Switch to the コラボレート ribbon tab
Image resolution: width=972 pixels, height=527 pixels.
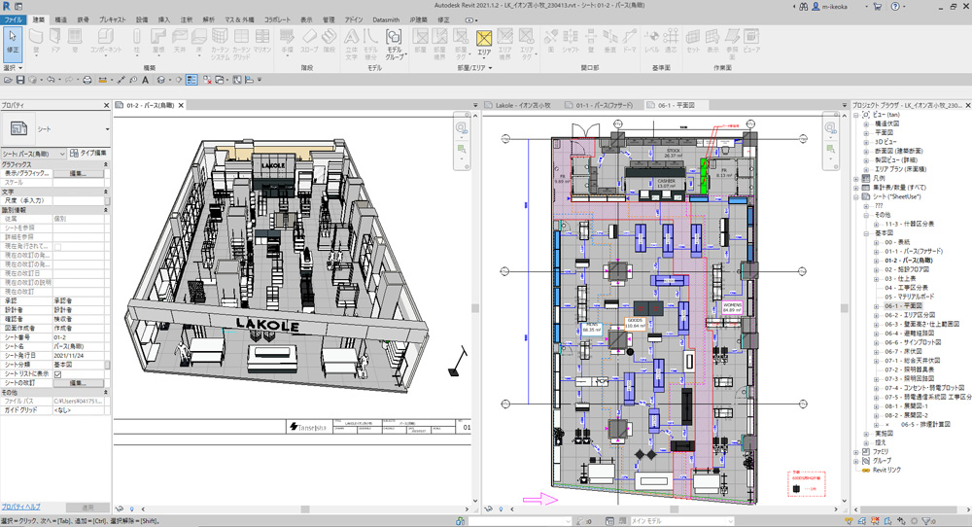coord(276,19)
